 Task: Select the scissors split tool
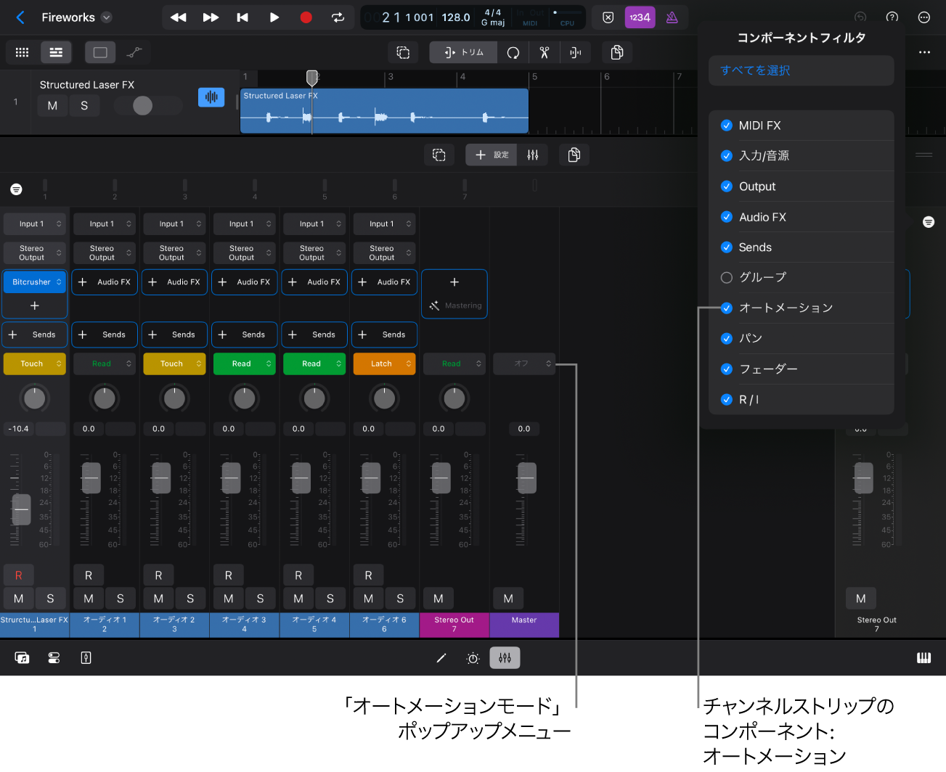click(x=544, y=52)
